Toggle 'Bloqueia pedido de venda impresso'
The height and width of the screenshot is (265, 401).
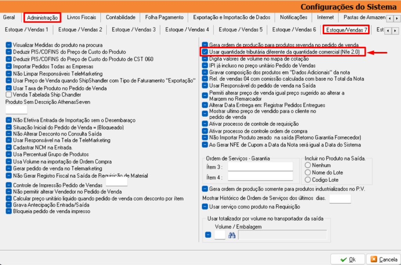tap(9, 211)
